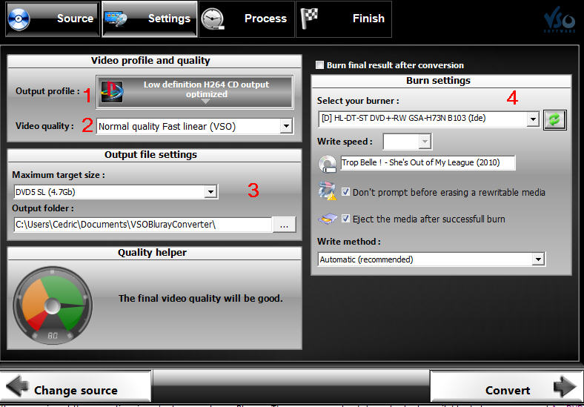Viewport: 584px width, 407px height.
Task: Open the Finish tab
Action: pos(344,19)
